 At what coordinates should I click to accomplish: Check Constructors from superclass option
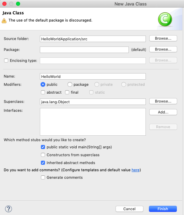[x=43, y=155]
